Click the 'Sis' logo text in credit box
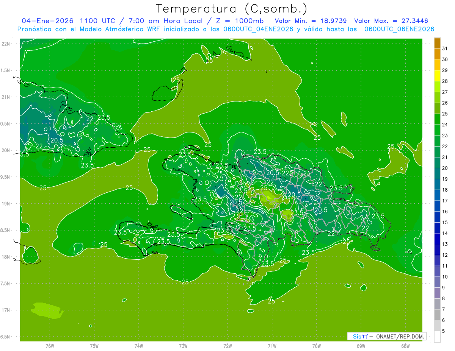Screen dimensions: 455x351 (357, 336)
